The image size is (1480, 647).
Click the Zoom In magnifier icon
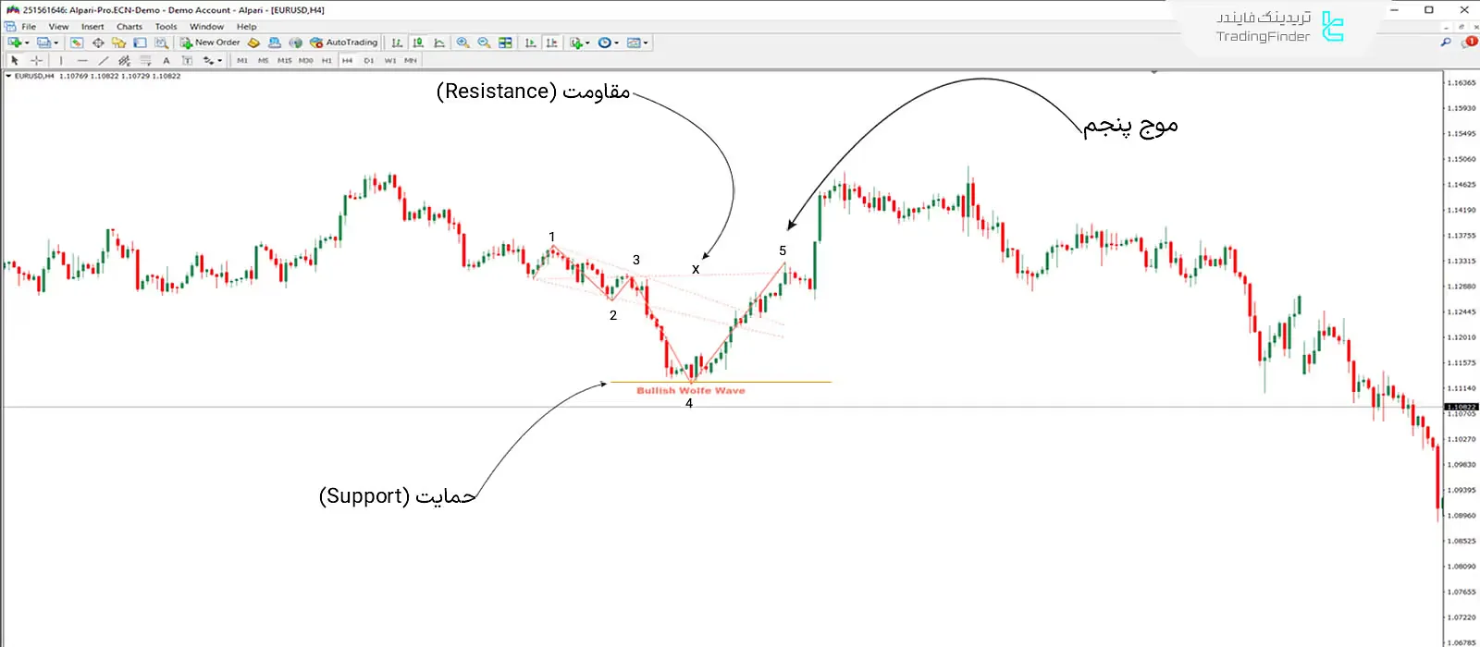[x=462, y=43]
